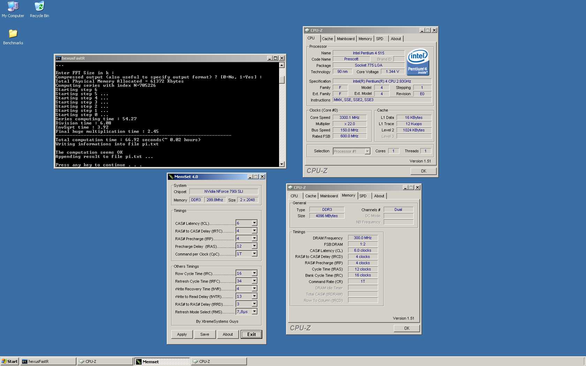This screenshot has height=366, width=586.
Task: Click the FSB:DRAM 1:2 ratio value
Action: [x=363, y=244]
